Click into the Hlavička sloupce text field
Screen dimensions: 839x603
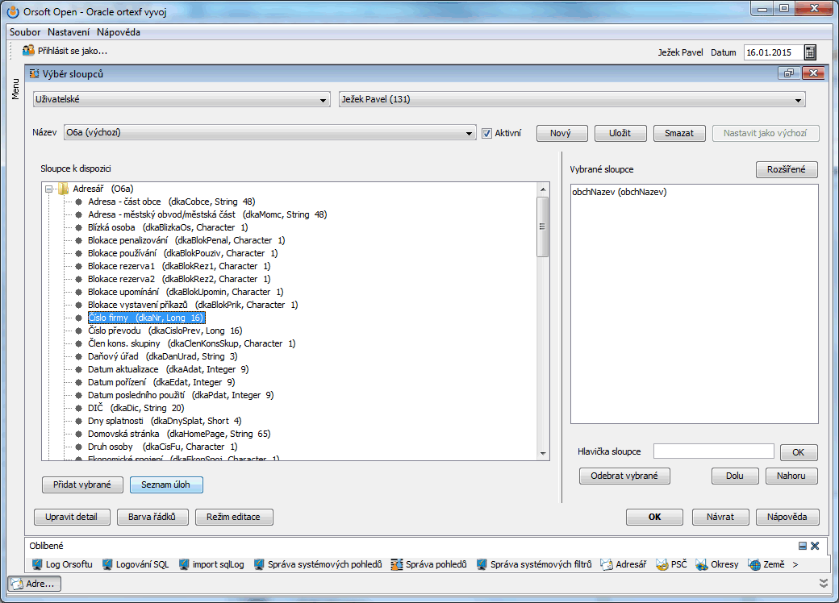point(713,451)
